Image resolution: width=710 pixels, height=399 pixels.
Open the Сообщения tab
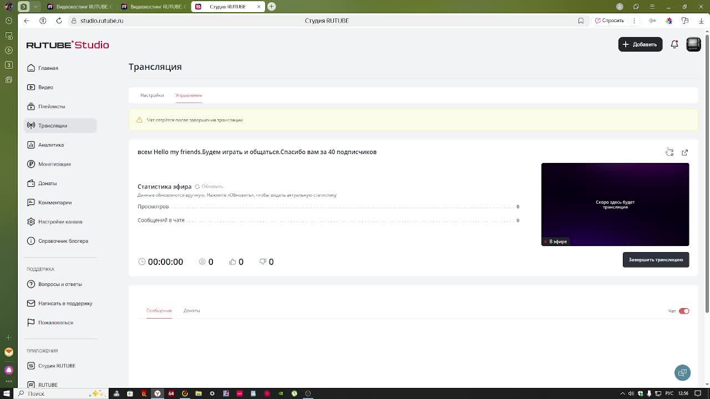tap(159, 311)
